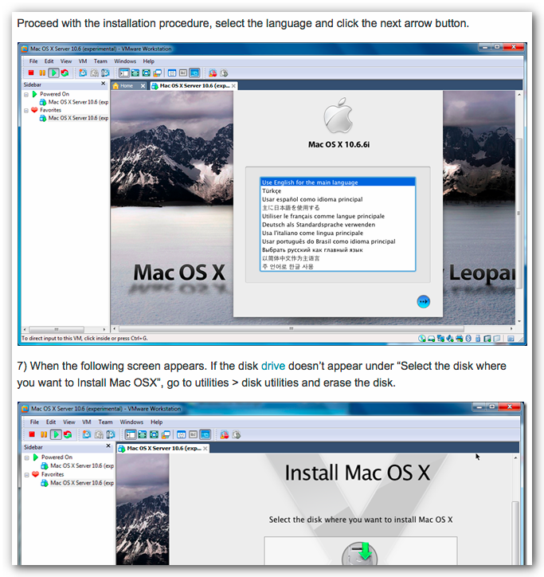This screenshot has width=544, height=577.
Task: Toggle Show Sidebar icon in upper VMware toolbar
Action: click(124, 73)
